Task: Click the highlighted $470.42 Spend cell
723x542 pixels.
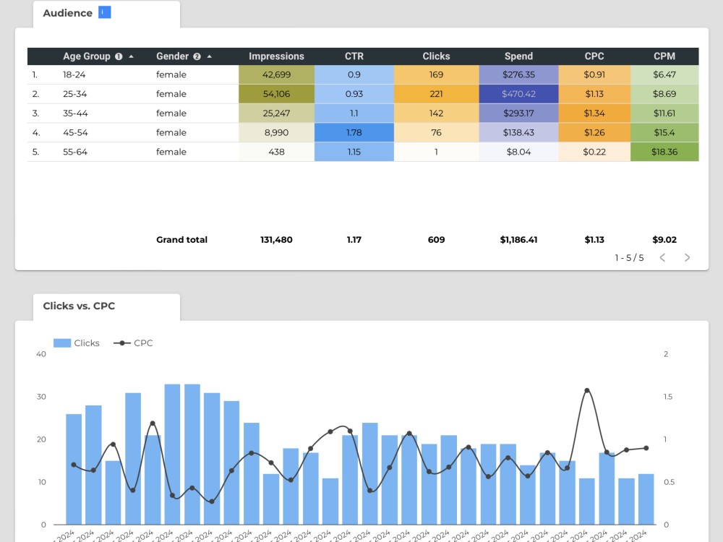Action: point(518,93)
